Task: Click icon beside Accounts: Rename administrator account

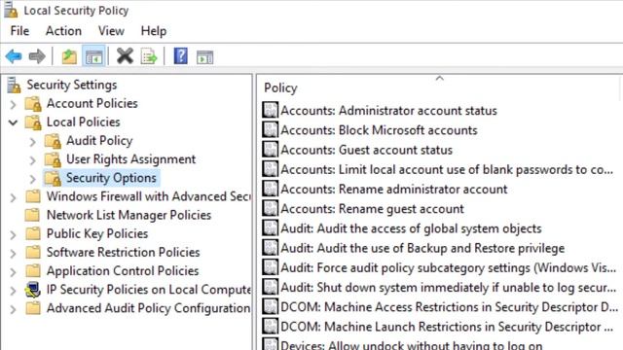Action: [x=271, y=189]
